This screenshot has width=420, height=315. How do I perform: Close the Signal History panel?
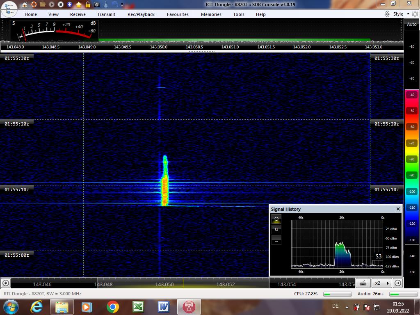point(398,209)
